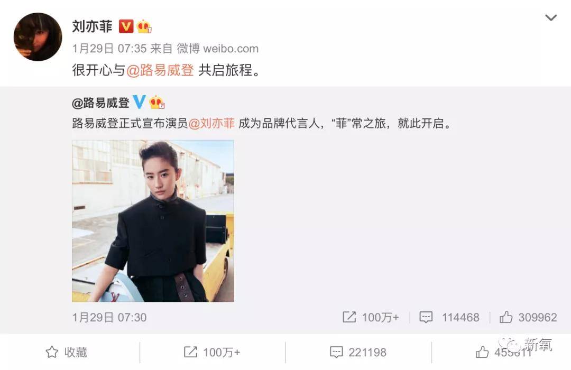Click crown member badge beside @路易威登
571x370 pixels.
[x=157, y=103]
